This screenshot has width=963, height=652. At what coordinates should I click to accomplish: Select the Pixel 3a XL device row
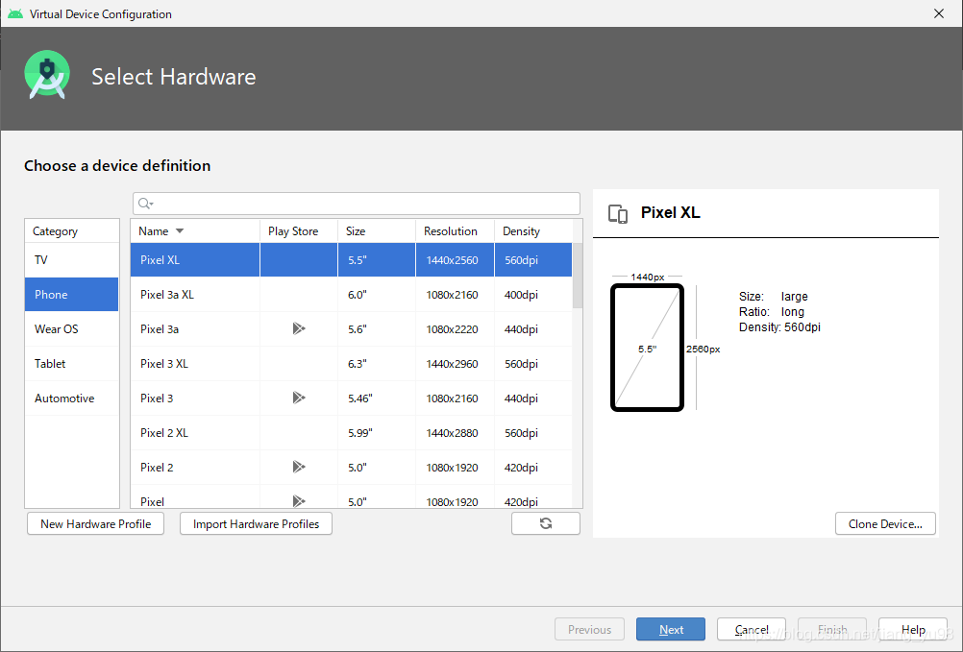(352, 295)
